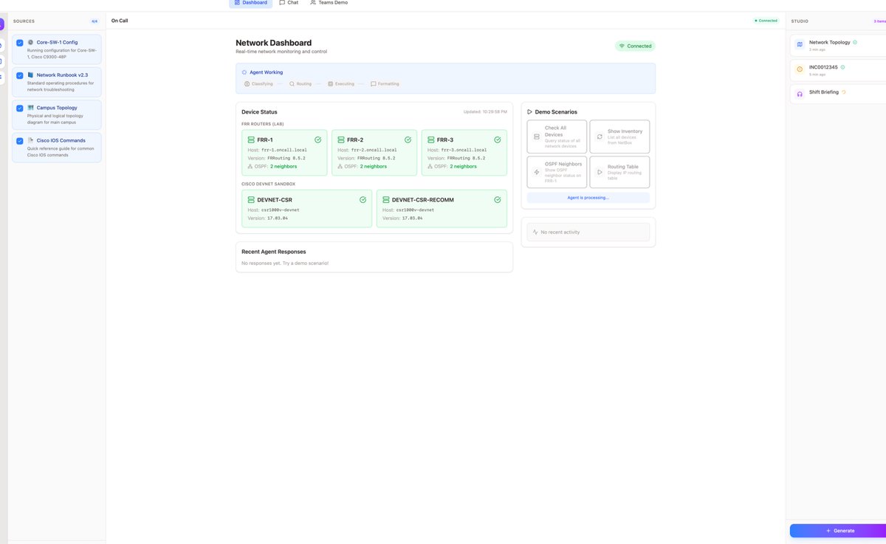886x544 pixels.
Task: Click FRR-1's '2 neighbors' OSPF value
Action: point(284,167)
